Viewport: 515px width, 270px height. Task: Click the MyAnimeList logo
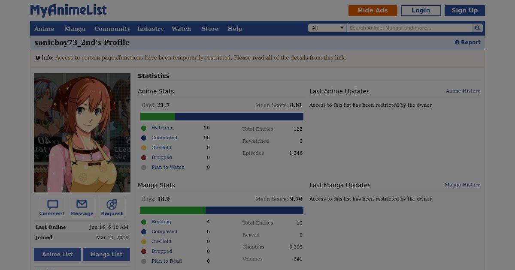click(68, 10)
